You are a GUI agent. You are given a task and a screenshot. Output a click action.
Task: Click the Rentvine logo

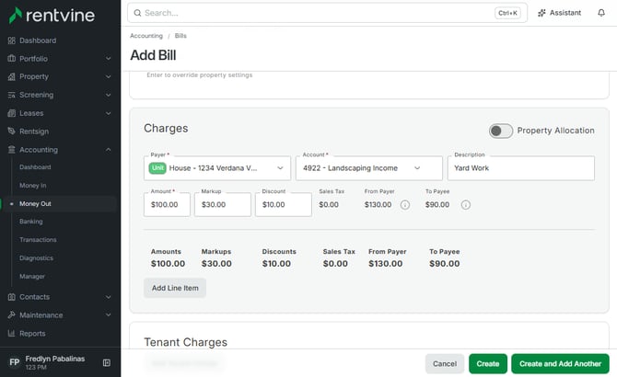52,16
